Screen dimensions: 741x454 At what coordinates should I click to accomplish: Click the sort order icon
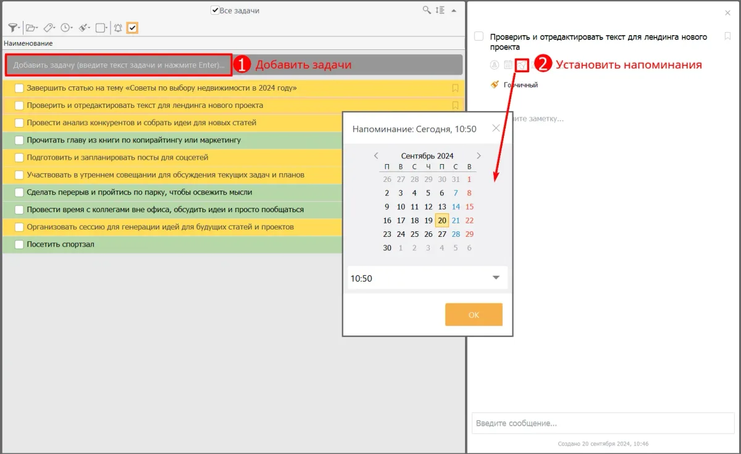(x=440, y=10)
